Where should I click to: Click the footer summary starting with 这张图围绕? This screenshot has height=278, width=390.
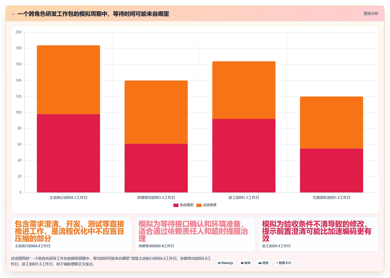[x=111, y=261]
